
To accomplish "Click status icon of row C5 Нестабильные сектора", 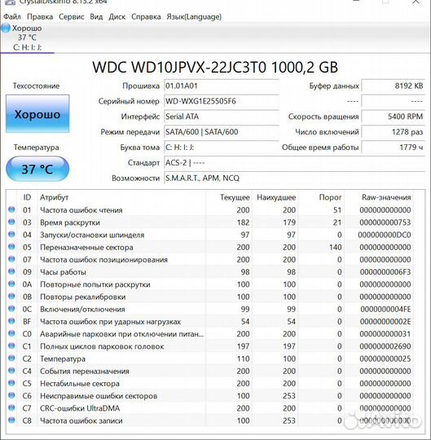I will coord(11,383).
